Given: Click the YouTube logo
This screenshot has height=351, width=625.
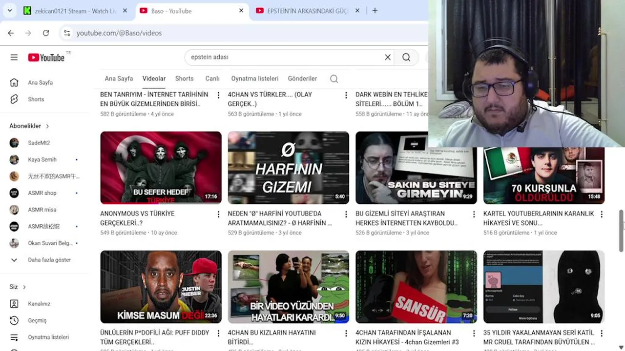Looking at the screenshot, I should click(x=46, y=58).
